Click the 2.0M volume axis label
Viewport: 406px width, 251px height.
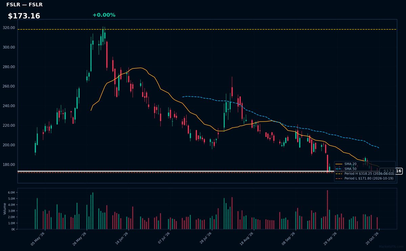coord(11,217)
